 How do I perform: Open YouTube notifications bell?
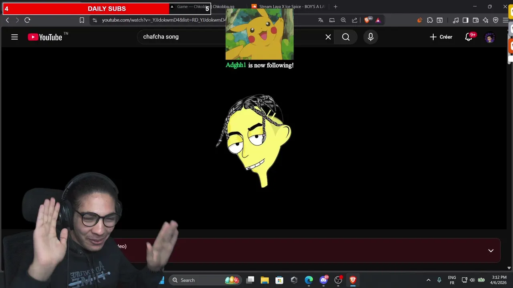469,37
